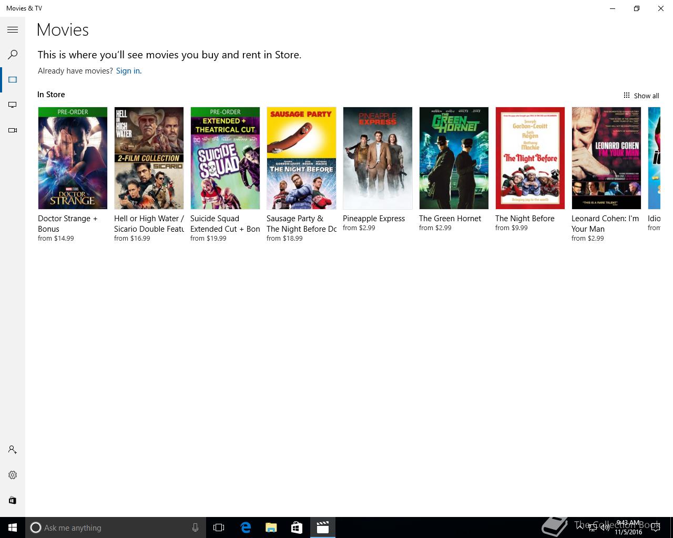Click the 'from $16.99' price text
Screen dimensions: 673x538
point(132,239)
